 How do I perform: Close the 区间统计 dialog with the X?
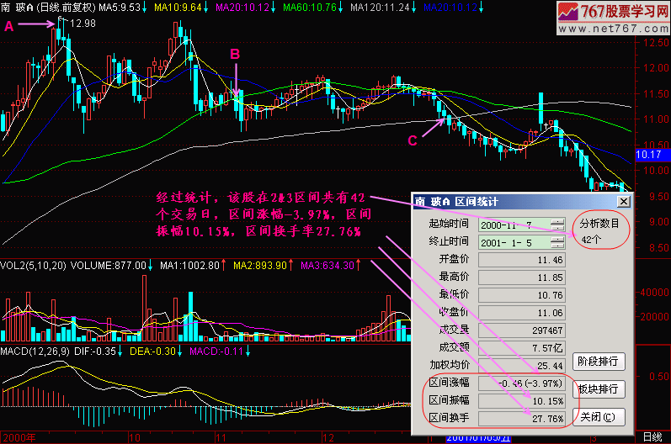click(623, 202)
